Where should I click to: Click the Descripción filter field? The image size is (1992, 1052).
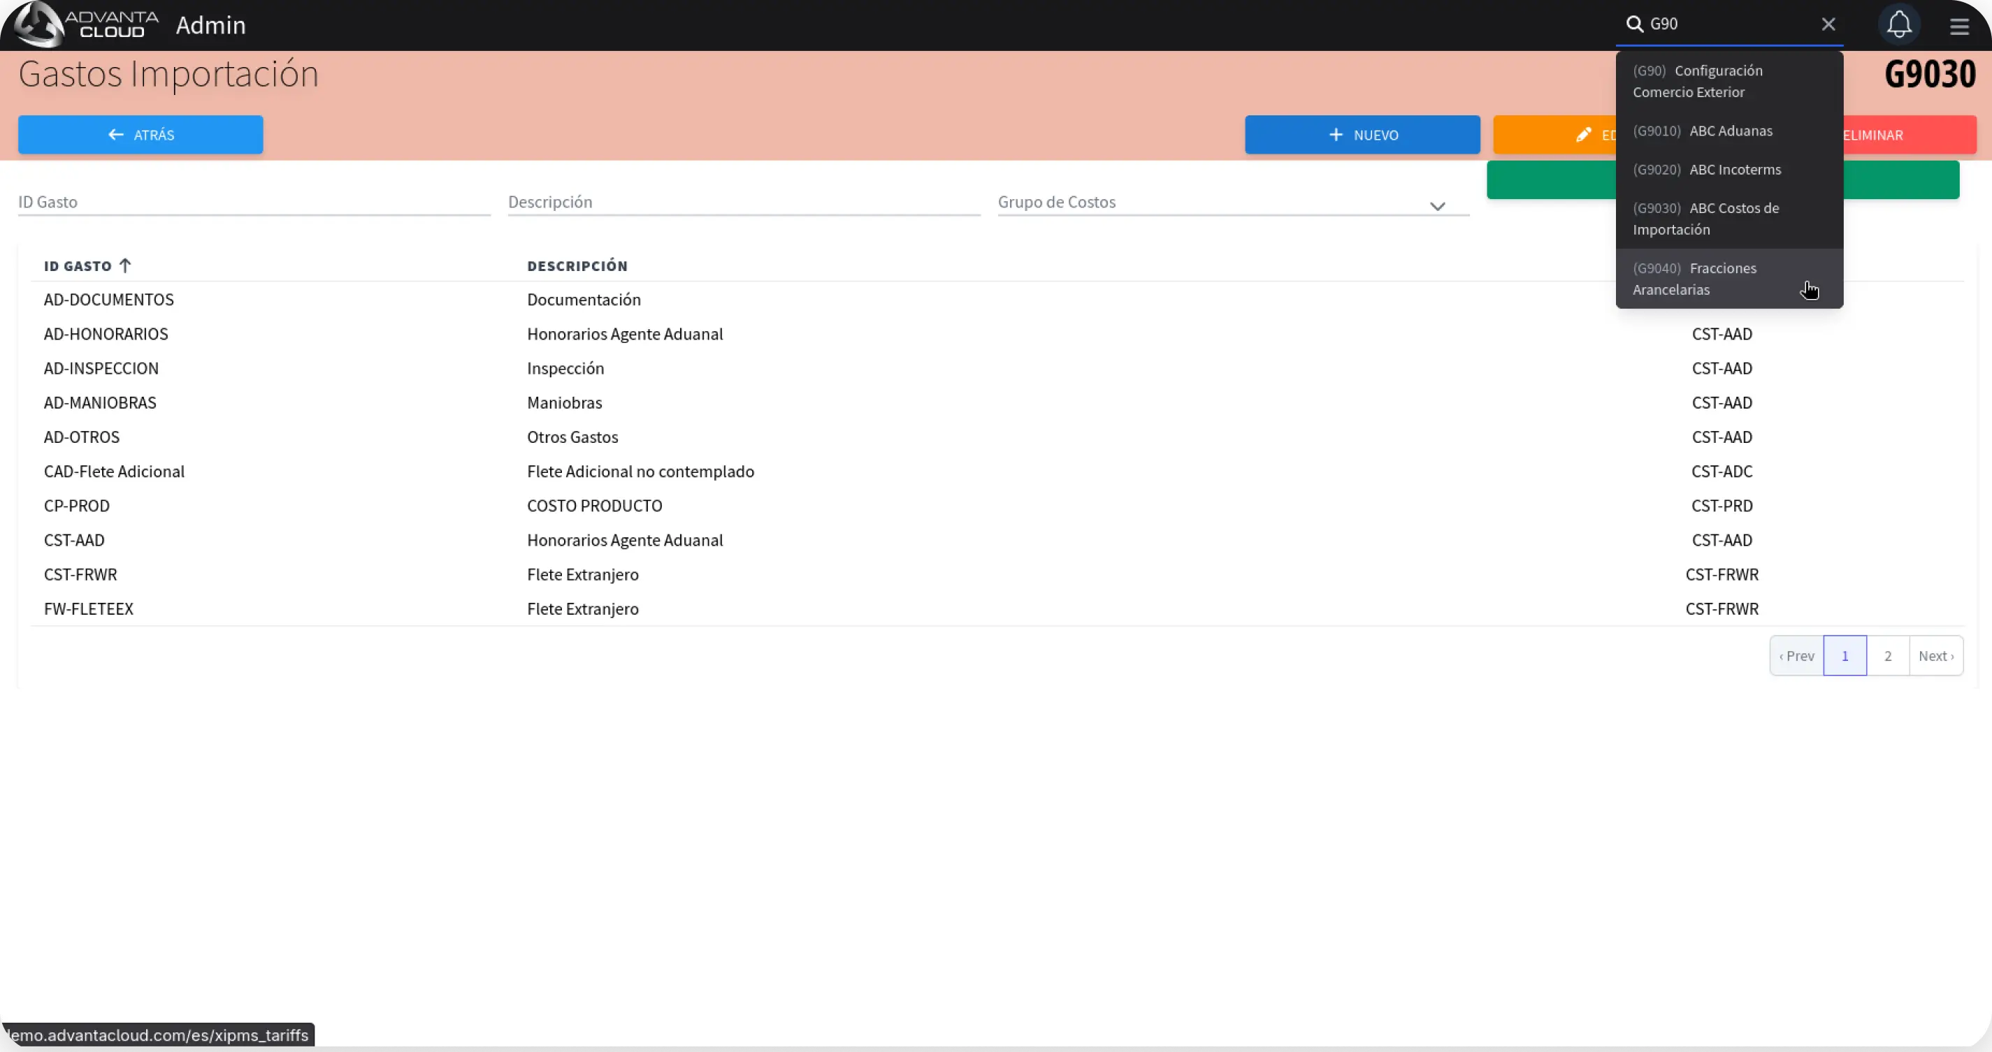point(743,202)
